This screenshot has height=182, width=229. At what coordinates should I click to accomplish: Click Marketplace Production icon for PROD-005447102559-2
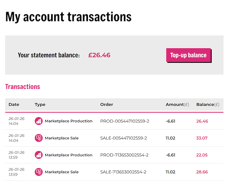point(39,121)
